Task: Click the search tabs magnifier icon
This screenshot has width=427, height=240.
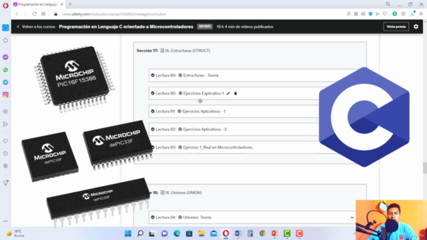Action: tap(388, 4)
